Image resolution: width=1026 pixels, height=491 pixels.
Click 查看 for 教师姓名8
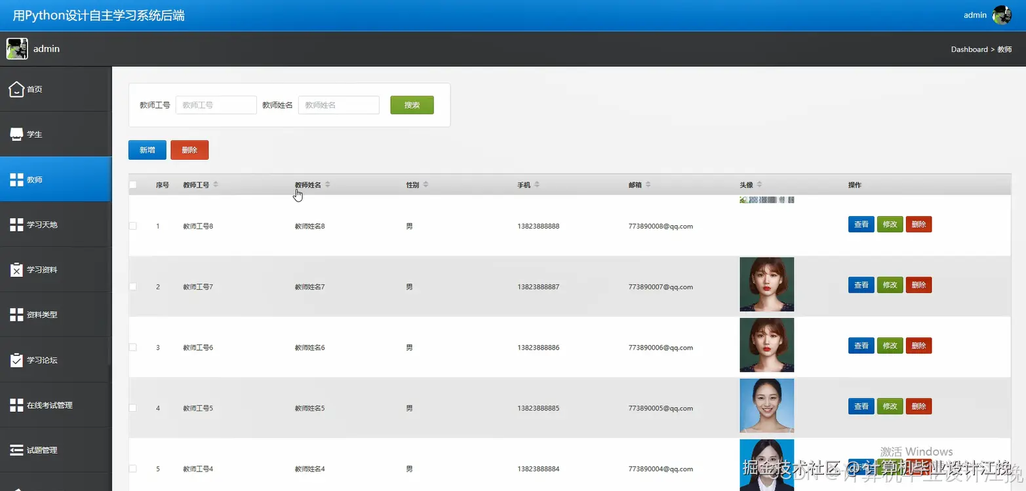click(861, 225)
